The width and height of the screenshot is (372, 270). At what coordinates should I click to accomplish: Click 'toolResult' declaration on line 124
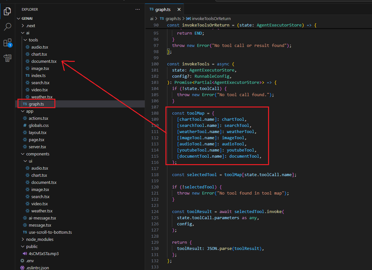199,211
